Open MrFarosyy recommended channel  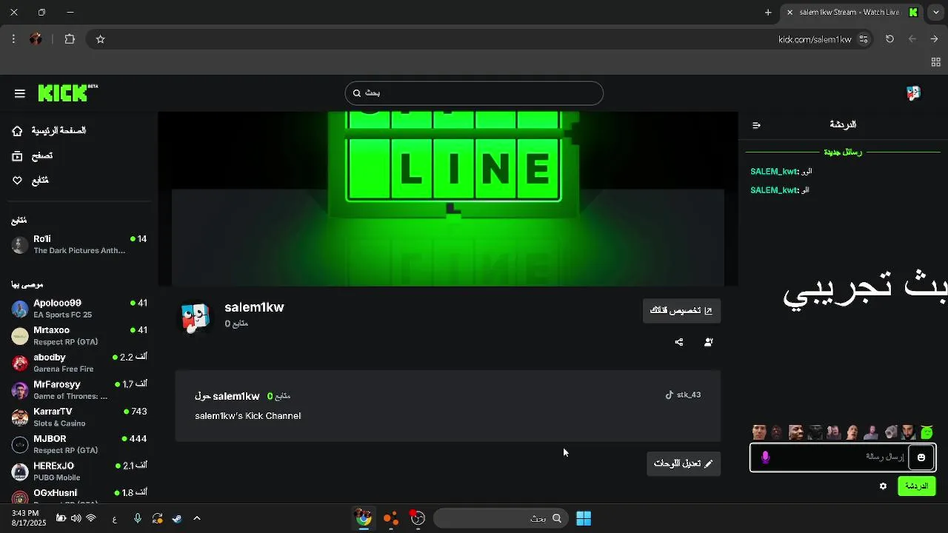point(79,390)
